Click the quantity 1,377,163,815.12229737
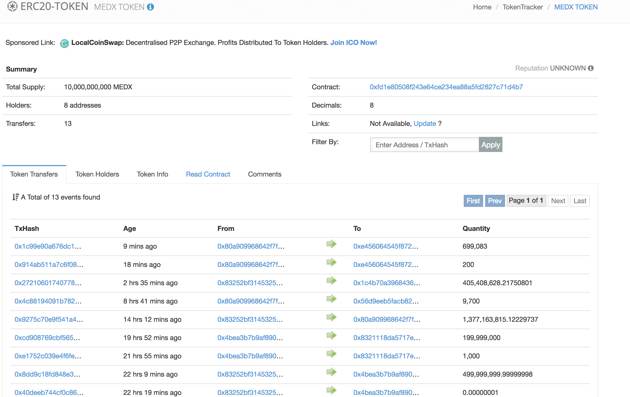This screenshot has height=397, width=630. tap(501, 320)
